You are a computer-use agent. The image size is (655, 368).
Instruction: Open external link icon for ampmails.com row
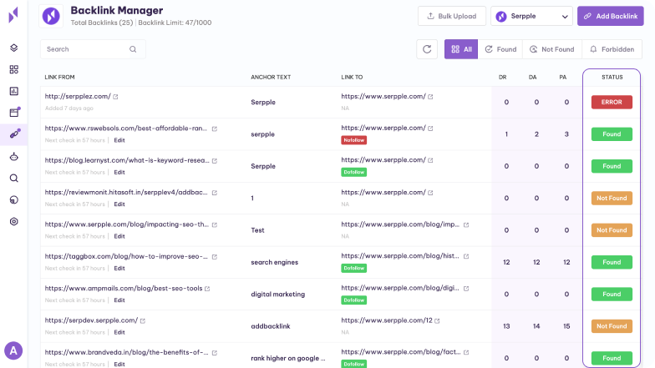207,289
